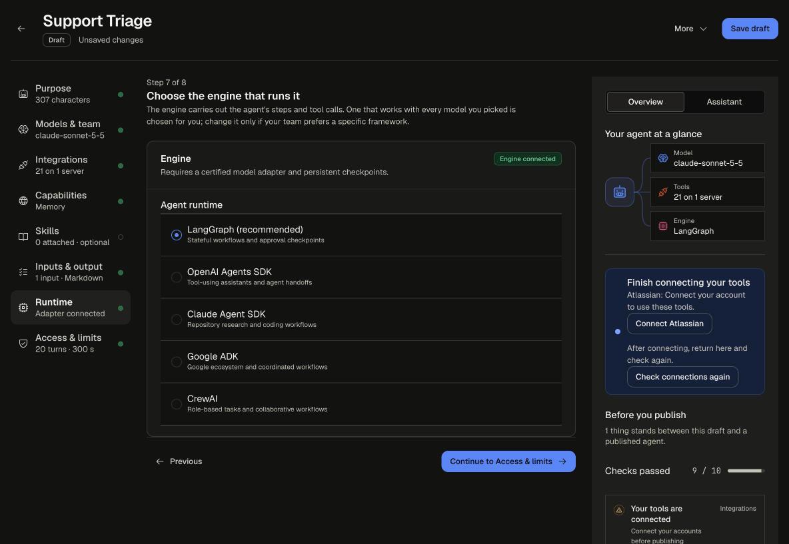Click the Agent runtime heading

point(191,205)
